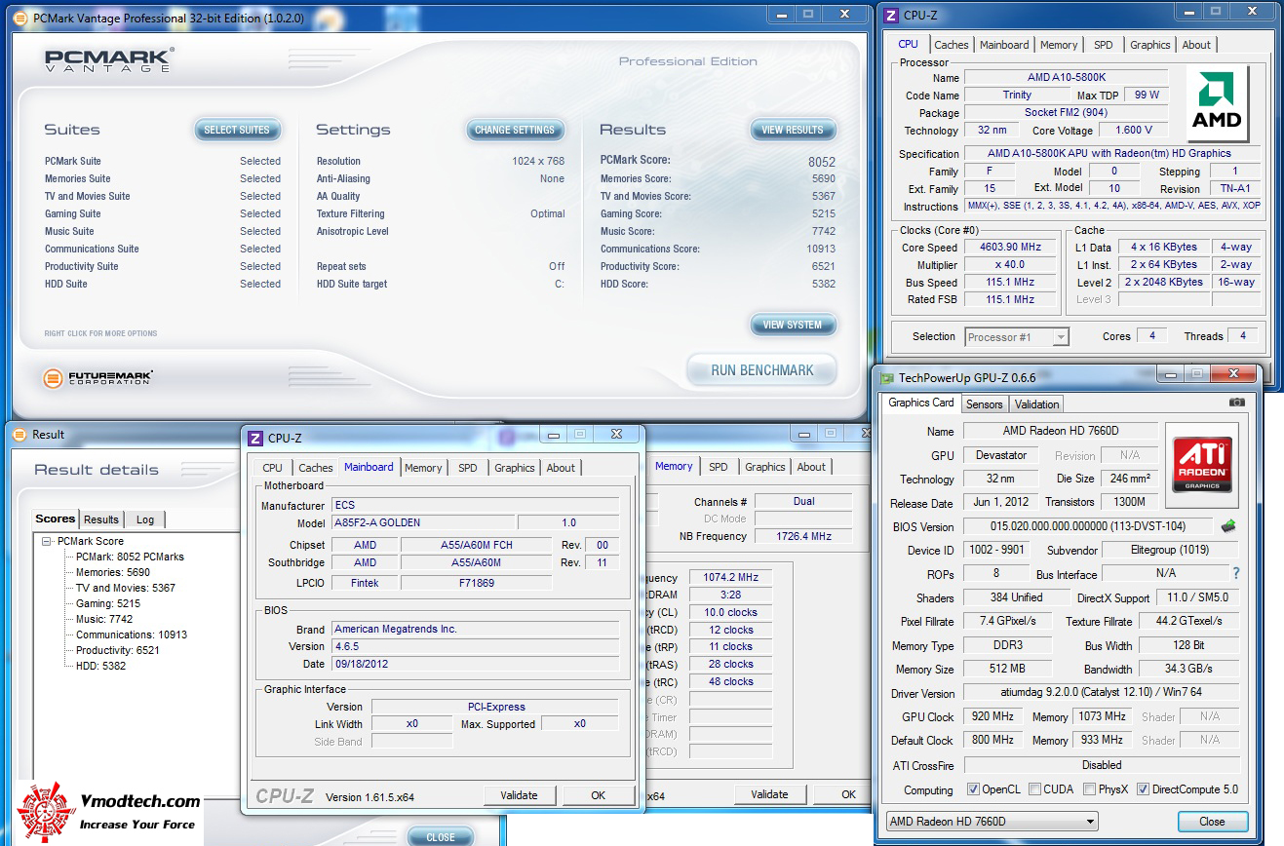
Task: Click the PCMark Vantage title bar icon
Action: tap(19, 17)
